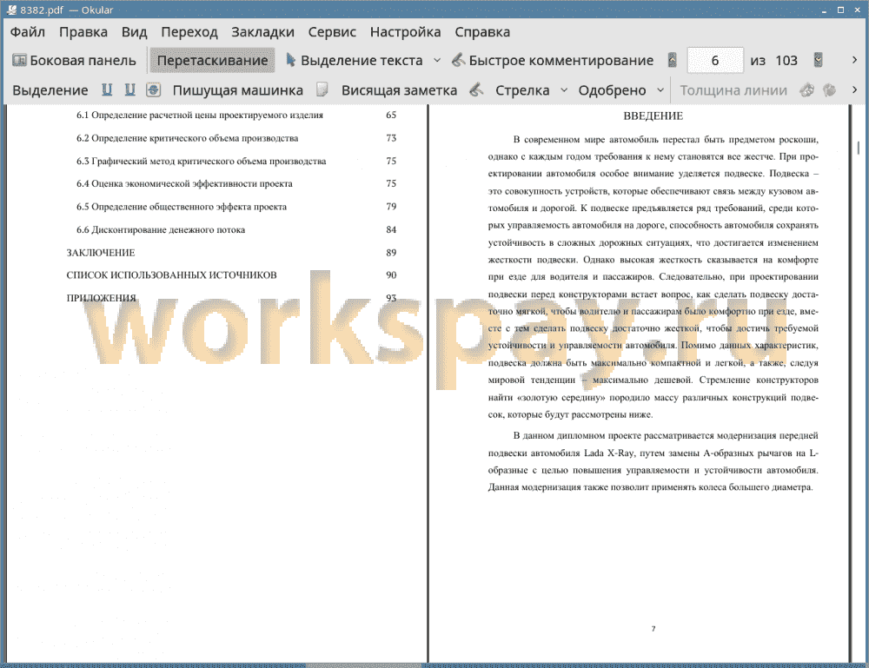Viewport: 869px width, 668px height.
Task: Click the pen icon of Быстрое комментирование
Action: pos(458,60)
